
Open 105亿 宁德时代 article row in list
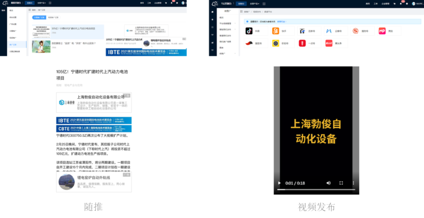pos(68,32)
